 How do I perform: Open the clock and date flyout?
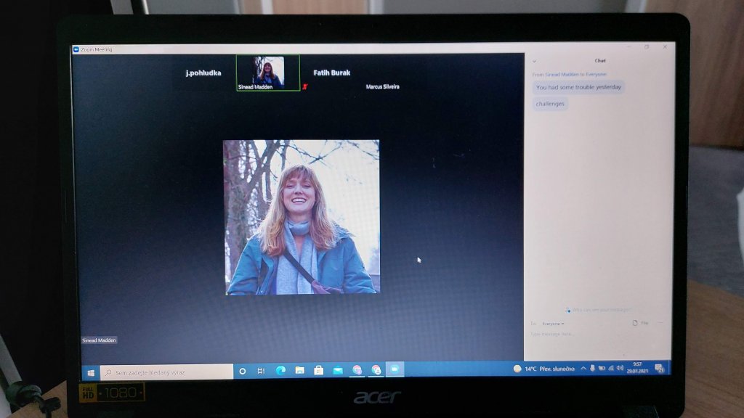637,368
